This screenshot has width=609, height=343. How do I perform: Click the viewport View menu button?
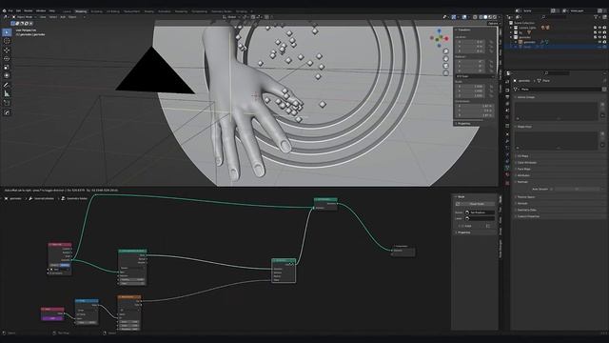tap(43, 17)
